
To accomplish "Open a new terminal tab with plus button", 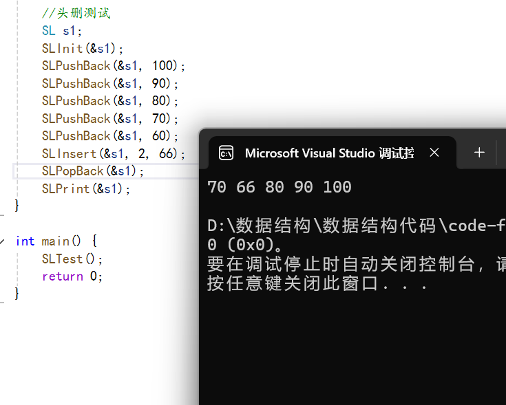I will click(x=479, y=153).
